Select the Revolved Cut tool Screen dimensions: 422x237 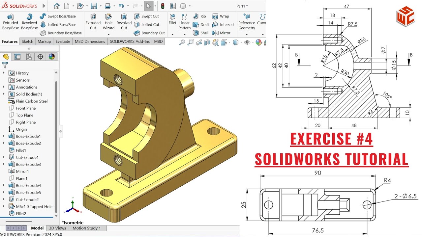(x=124, y=22)
